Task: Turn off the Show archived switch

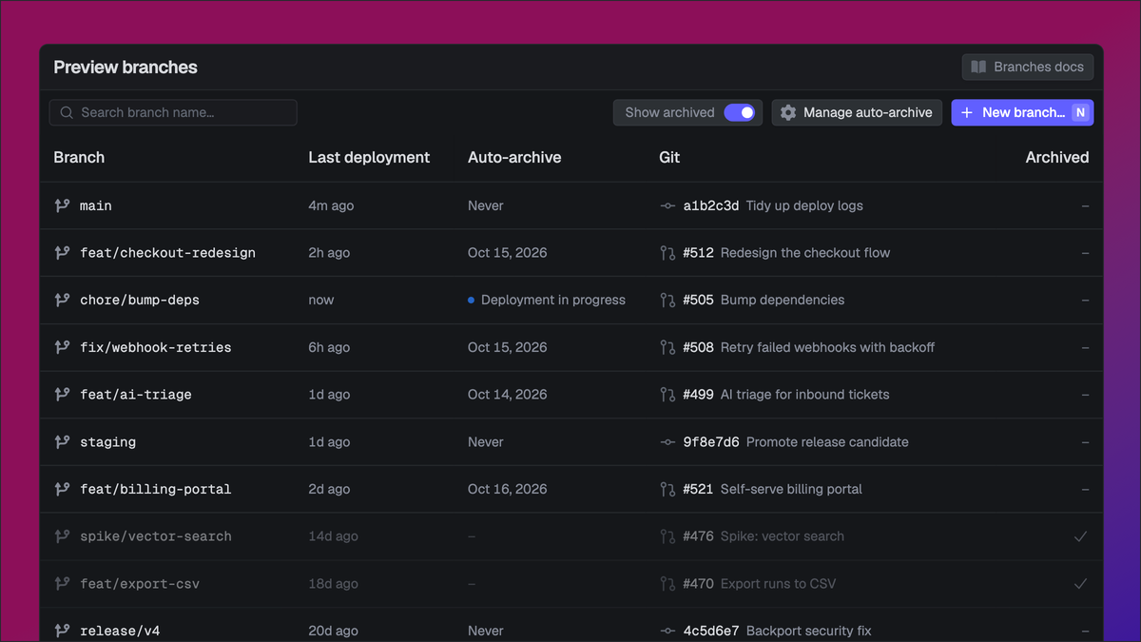Action: pos(739,112)
